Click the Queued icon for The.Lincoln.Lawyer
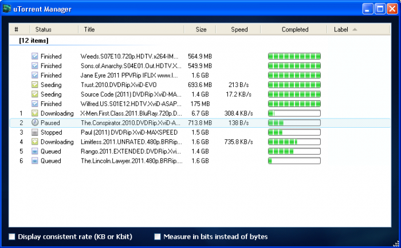The width and height of the screenshot is (401, 248). (35, 160)
